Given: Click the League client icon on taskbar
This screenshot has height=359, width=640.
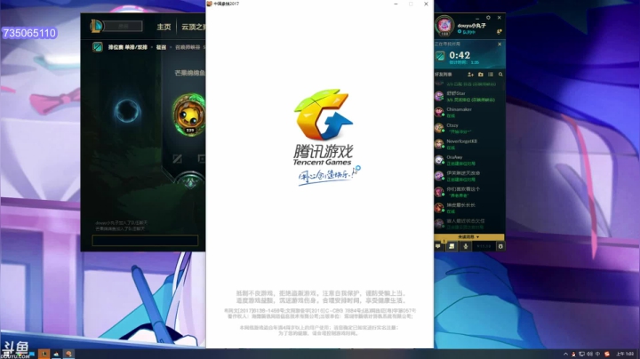Looking at the screenshot, I should coord(44,354).
